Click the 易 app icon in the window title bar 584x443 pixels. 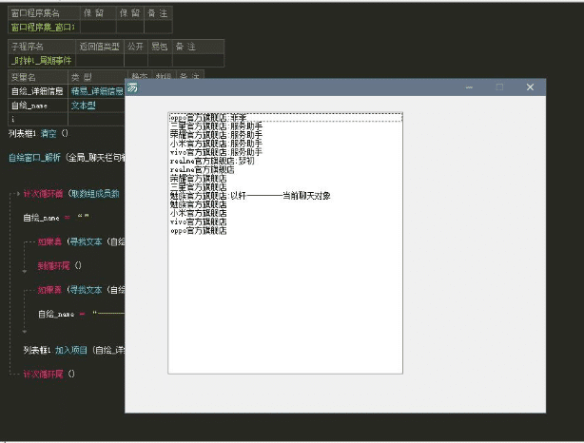pyautogui.click(x=132, y=87)
